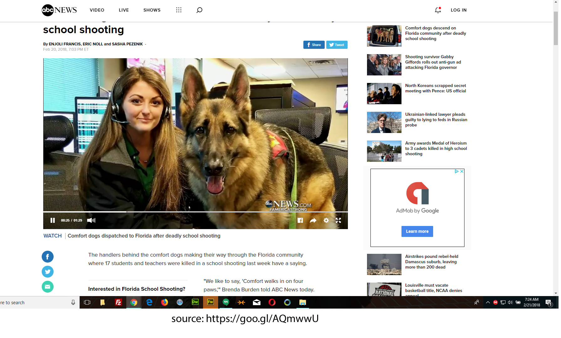Open the notifications bell icon
Screen dimensions: 561x338
(x=438, y=10)
